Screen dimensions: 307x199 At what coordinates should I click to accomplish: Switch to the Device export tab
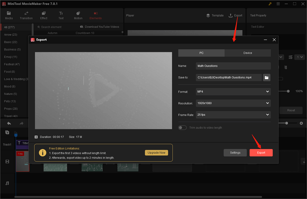coord(248,53)
